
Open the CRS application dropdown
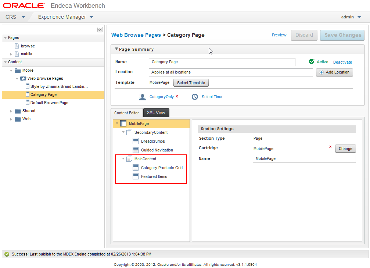tap(24, 17)
